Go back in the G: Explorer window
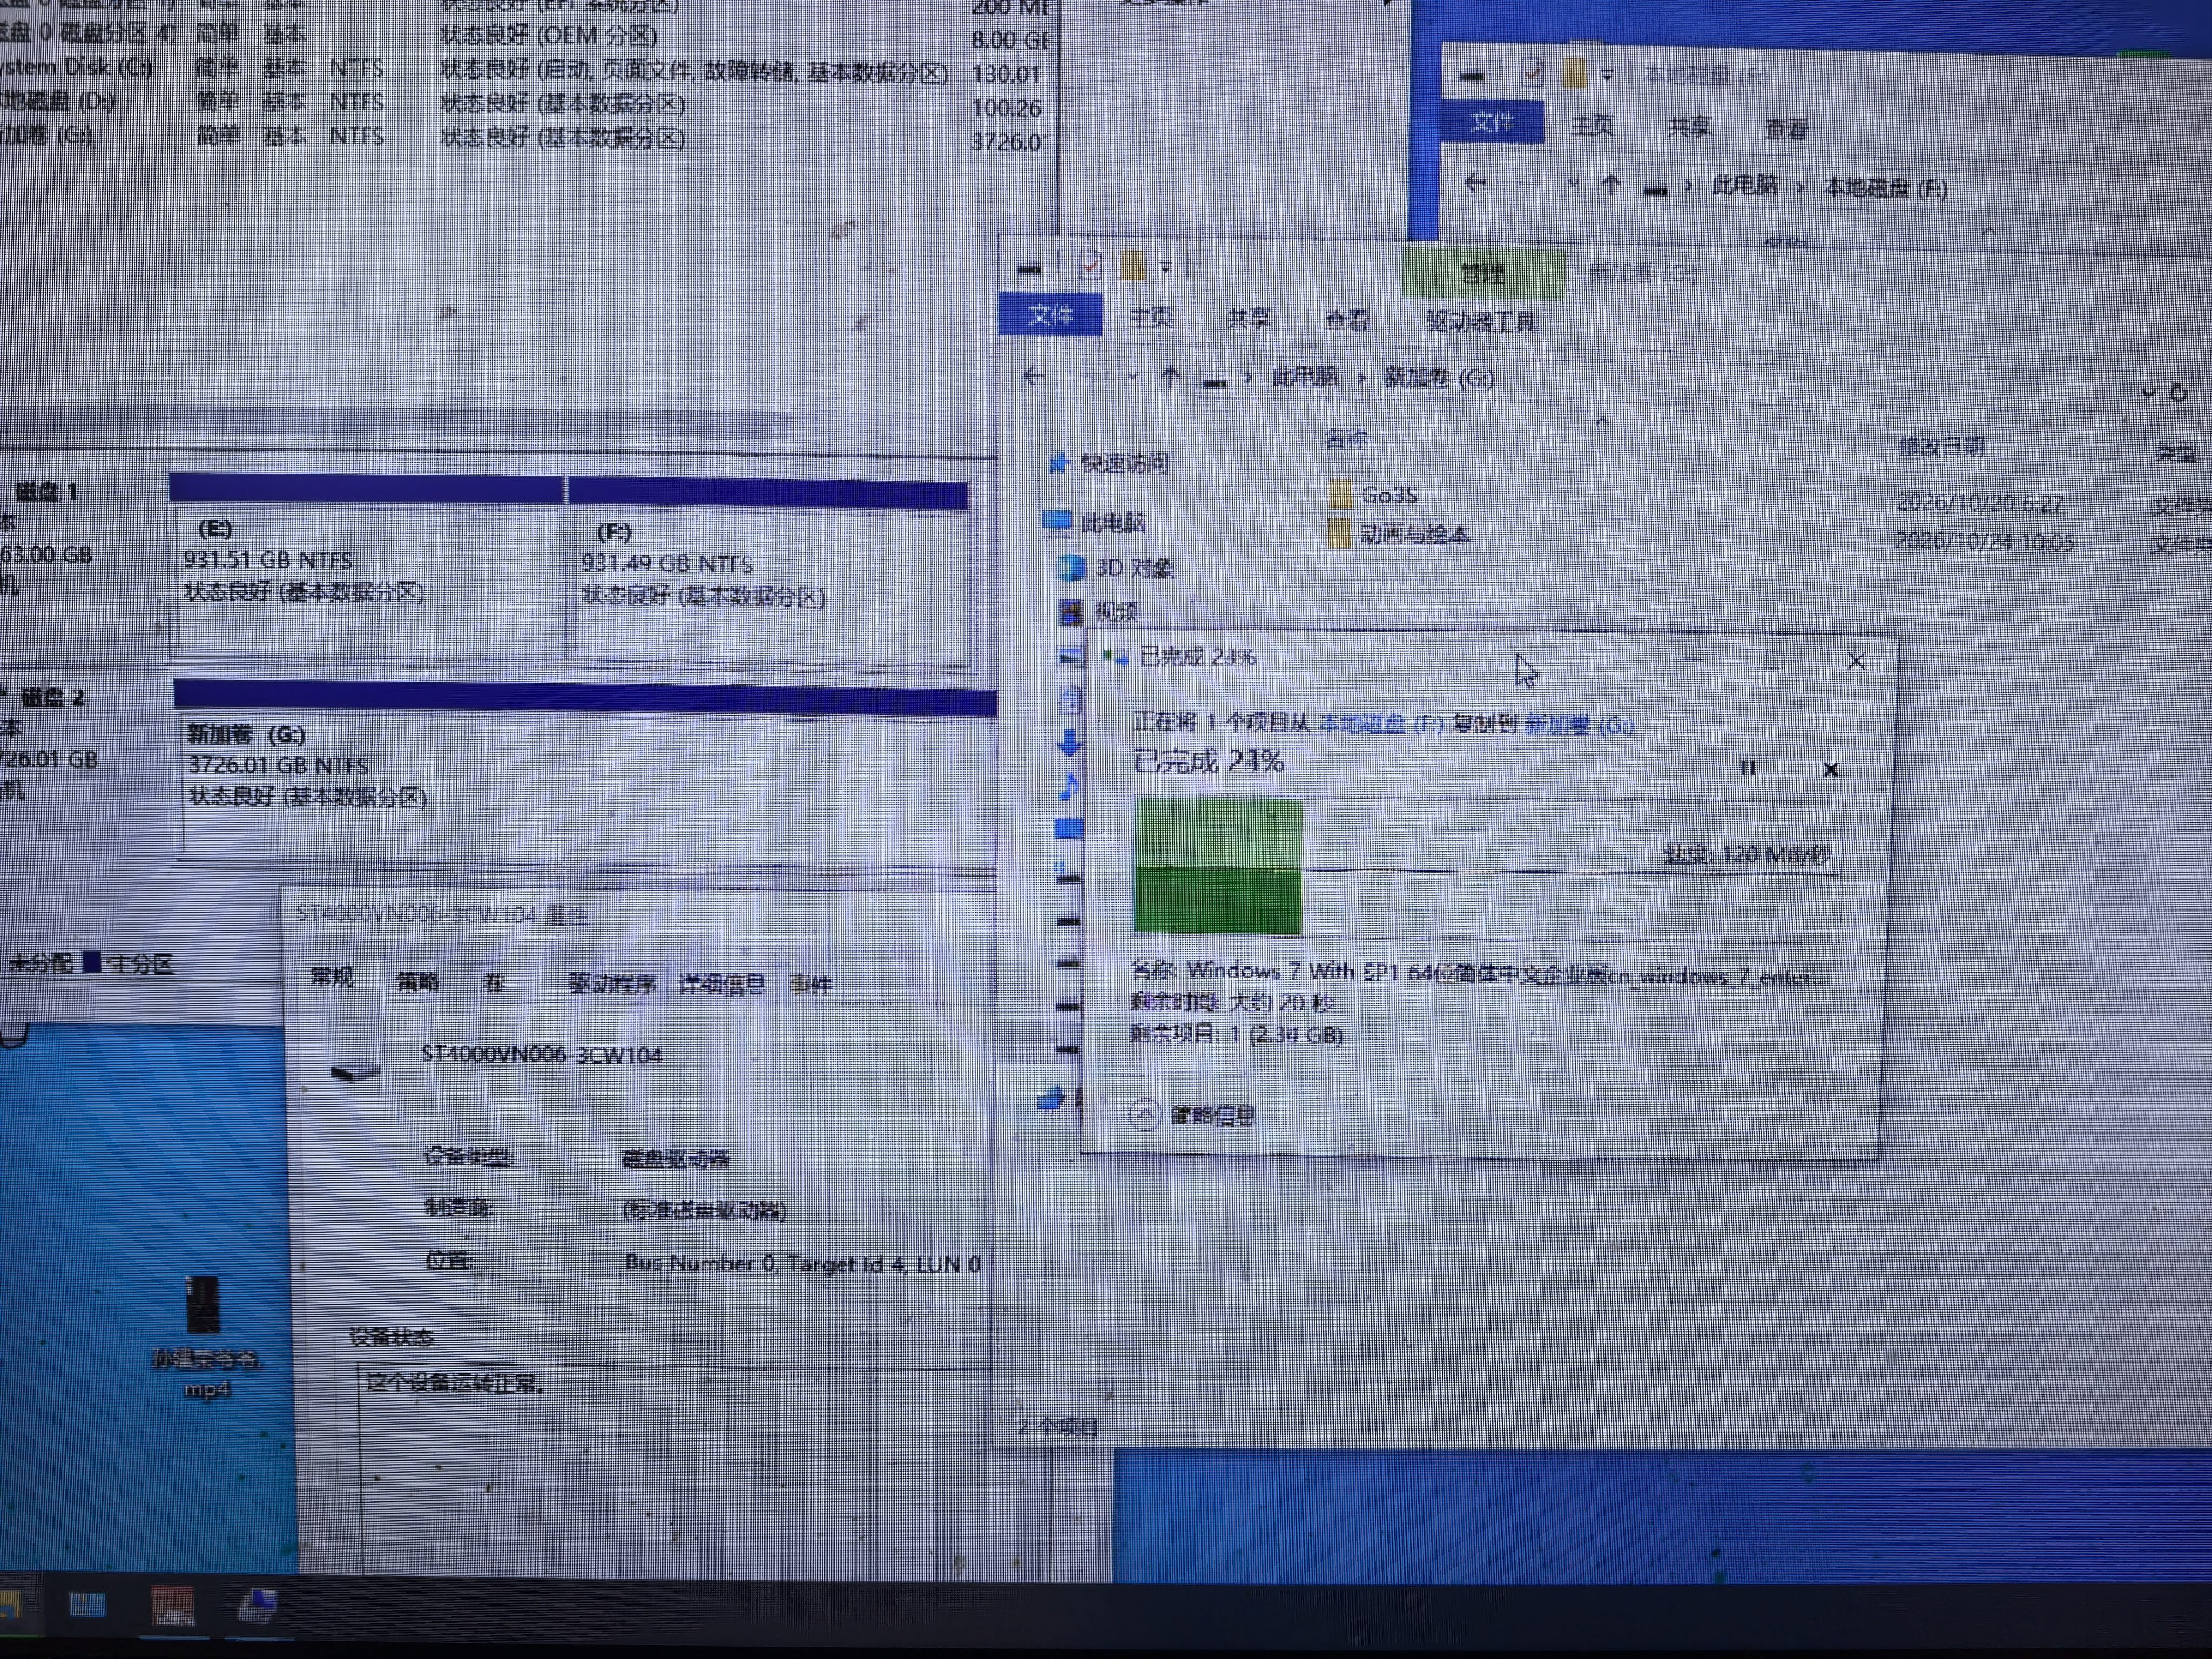This screenshot has width=2212, height=1659. (1034, 376)
